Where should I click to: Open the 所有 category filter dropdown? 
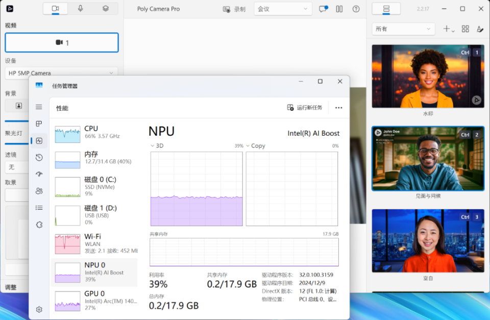coord(403,29)
